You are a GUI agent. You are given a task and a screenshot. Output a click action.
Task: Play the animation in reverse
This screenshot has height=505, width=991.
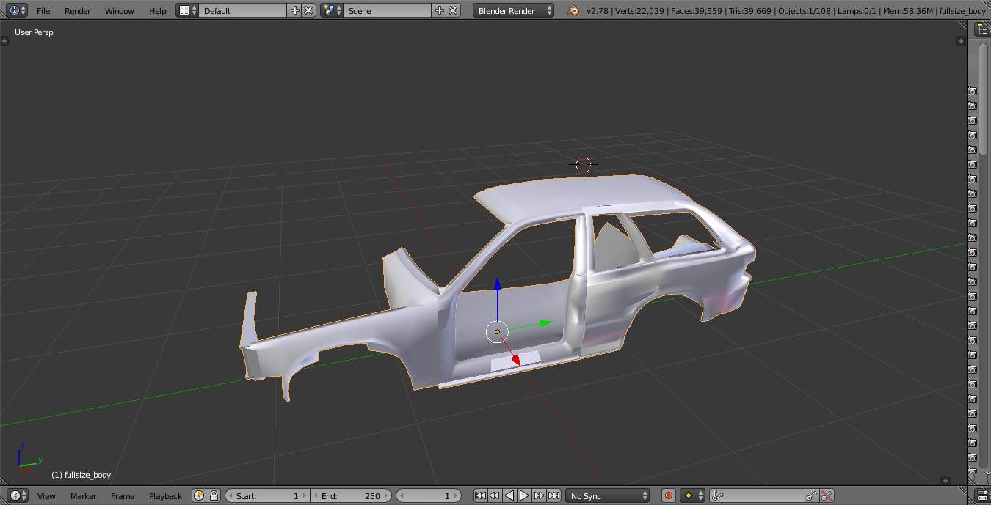click(x=509, y=495)
